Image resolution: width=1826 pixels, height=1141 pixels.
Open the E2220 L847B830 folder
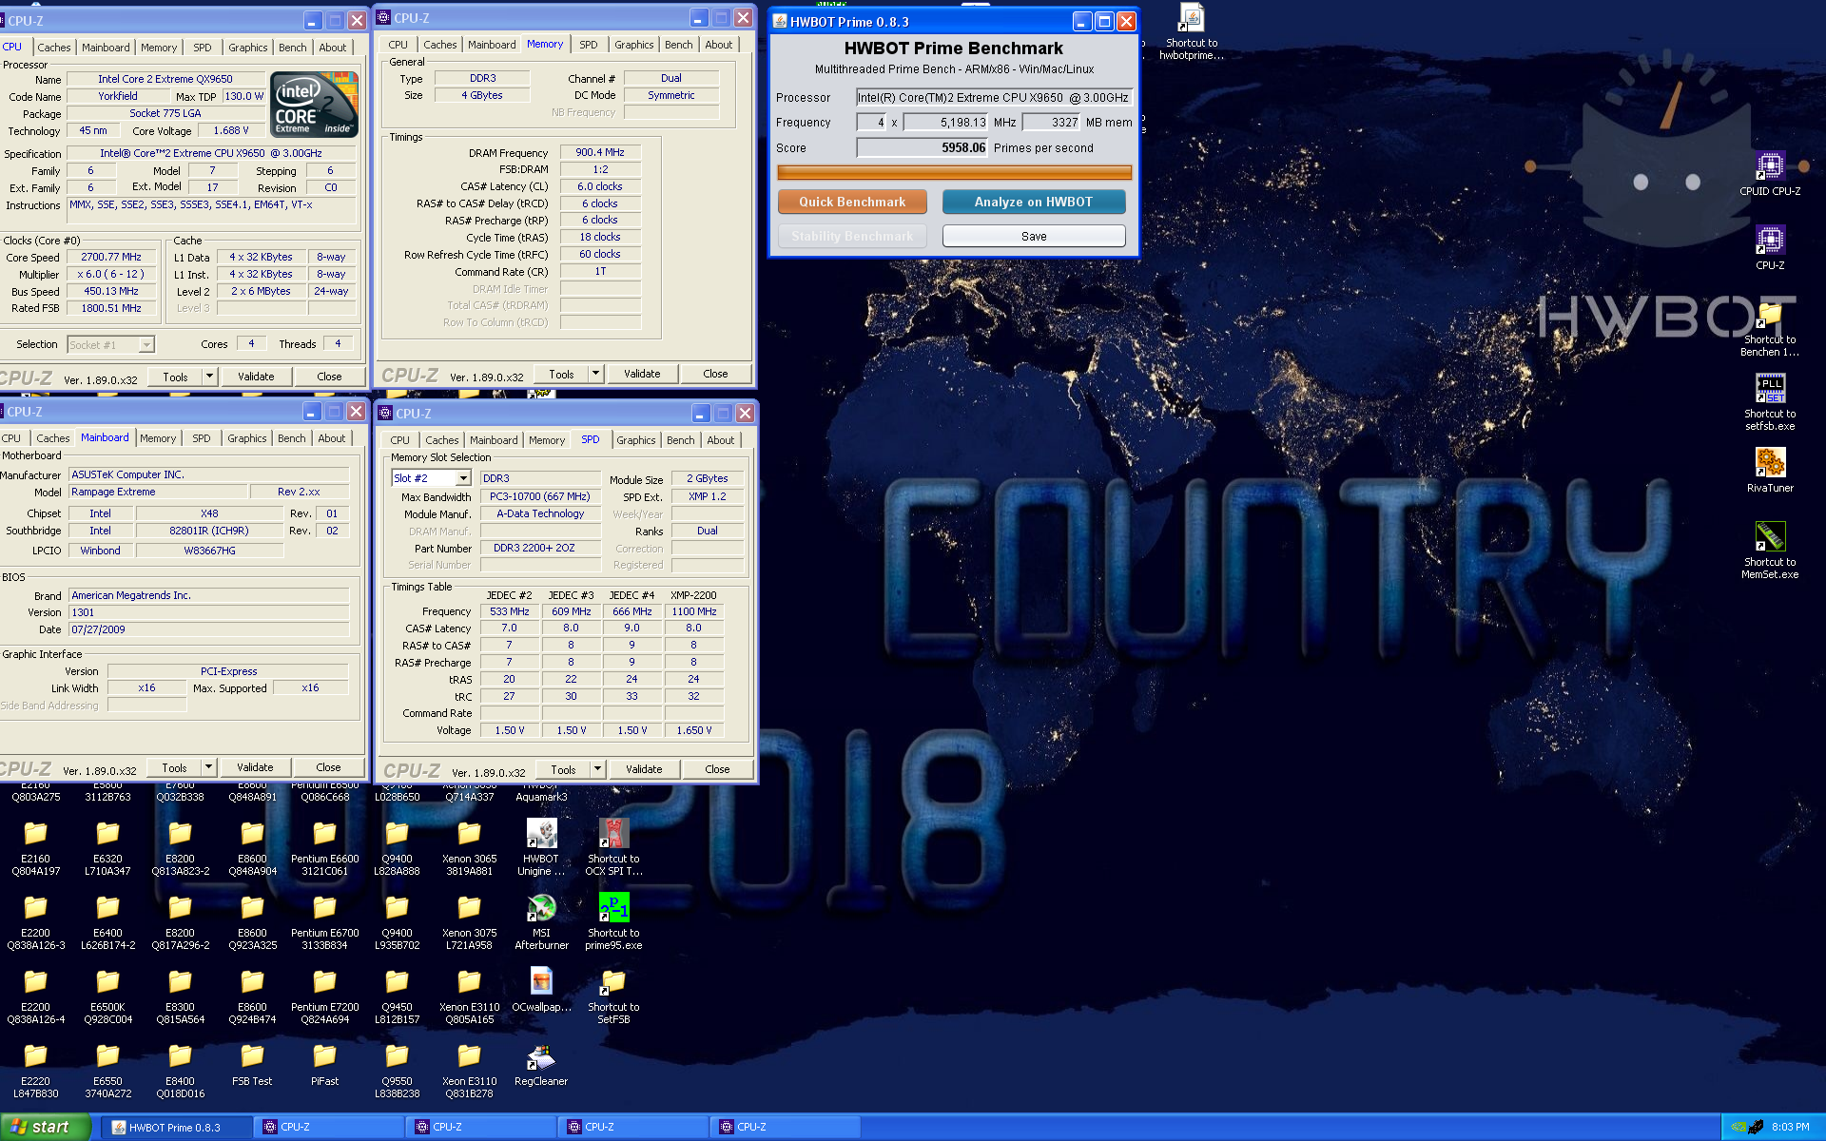pos(35,1071)
